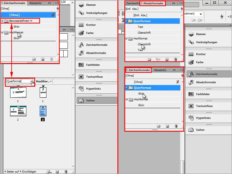Select page thumbnail B 1 in Seiten panel
Screen dimensions: 232x174
pos(43,93)
